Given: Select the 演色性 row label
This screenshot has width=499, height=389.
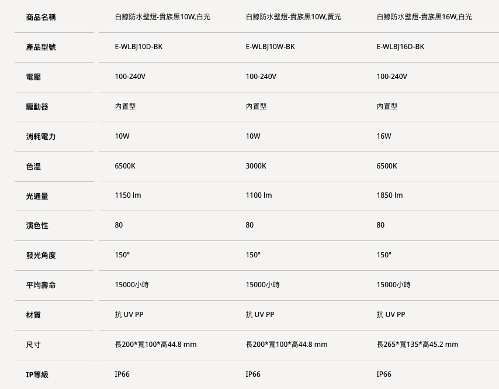Looking at the screenshot, I should click(x=37, y=226).
